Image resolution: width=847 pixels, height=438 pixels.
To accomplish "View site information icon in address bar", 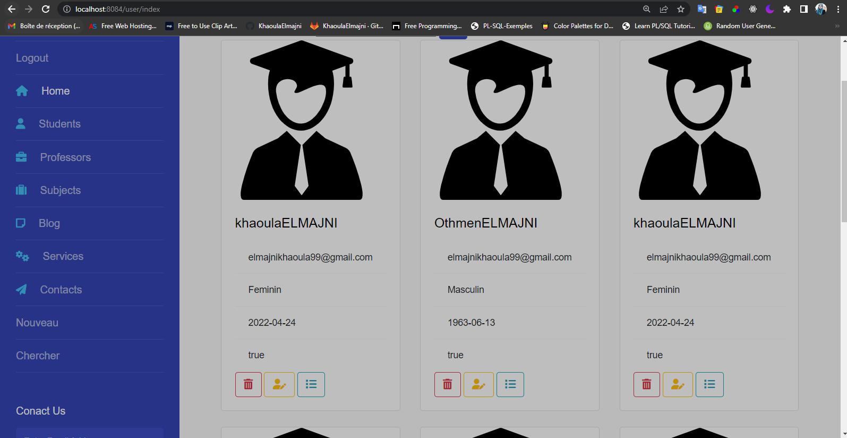I will [67, 9].
